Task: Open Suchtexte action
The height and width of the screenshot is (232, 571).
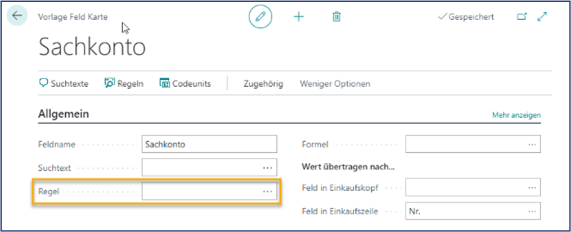Action: click(x=64, y=84)
